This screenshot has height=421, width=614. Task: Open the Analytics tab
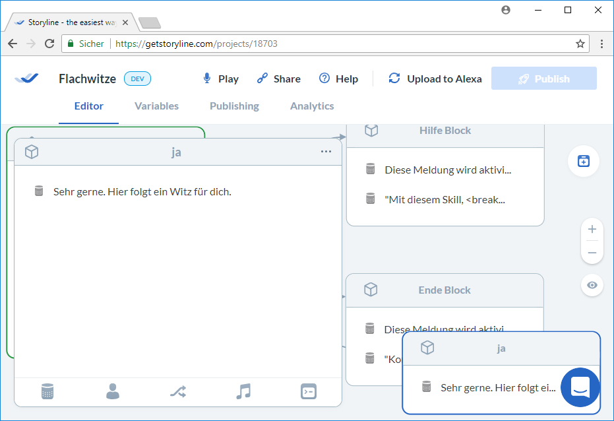[x=312, y=106]
